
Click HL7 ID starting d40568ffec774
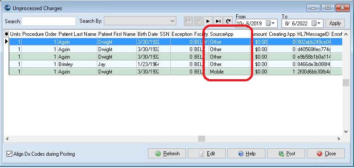tap(313, 49)
